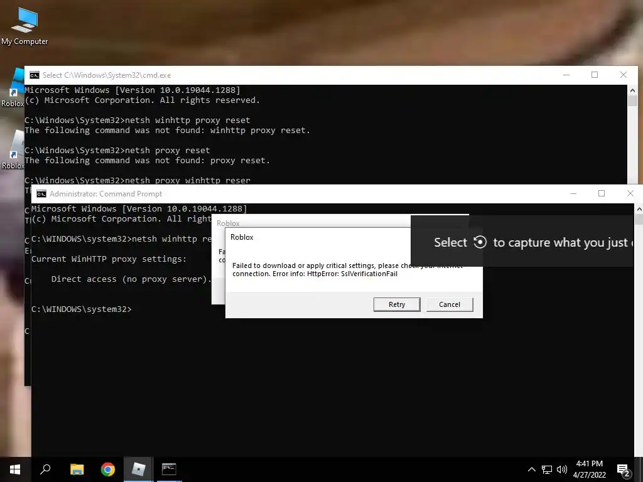
Task: Close the Select cmd.exe window
Action: coord(624,75)
